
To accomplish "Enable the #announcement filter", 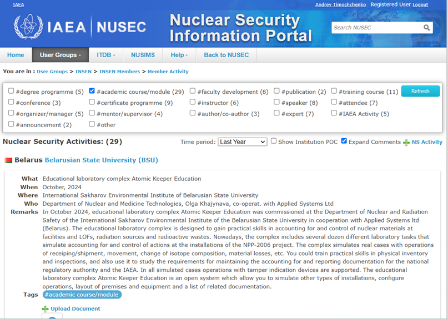I will (11, 124).
